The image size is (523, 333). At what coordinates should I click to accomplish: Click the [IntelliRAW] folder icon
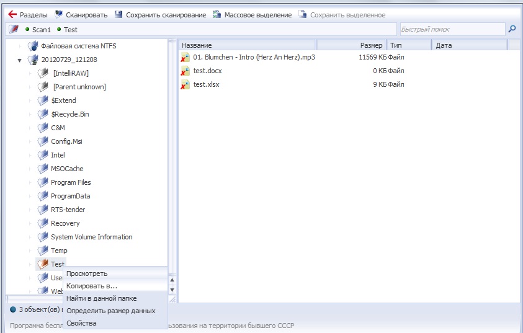(43, 73)
